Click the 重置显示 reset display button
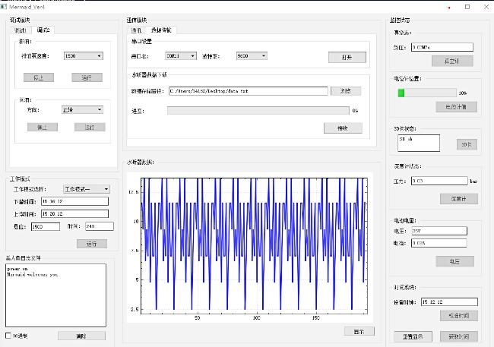The height and width of the screenshot is (347, 494). tap(413, 336)
